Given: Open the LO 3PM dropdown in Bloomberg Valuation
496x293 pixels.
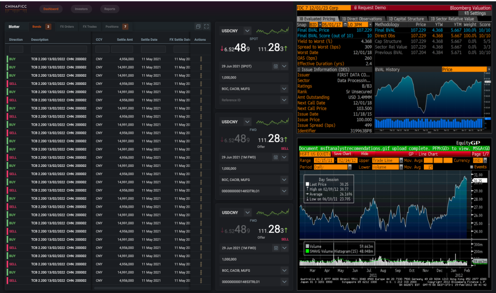Looking at the screenshot, I should [370, 24].
